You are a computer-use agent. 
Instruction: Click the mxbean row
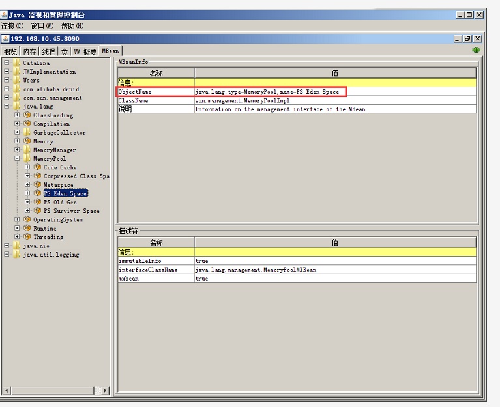click(297, 279)
